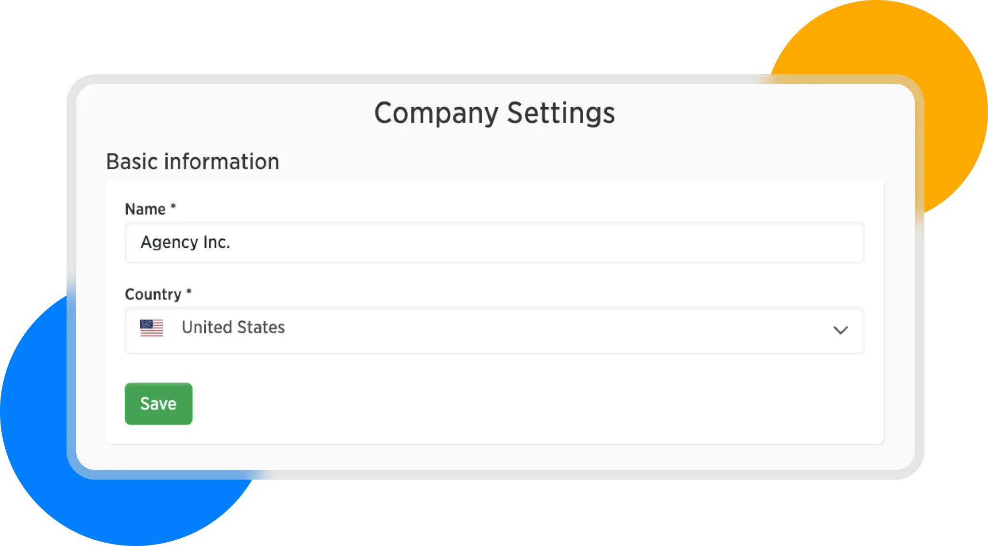The width and height of the screenshot is (988, 546).
Task: Click the "Agency Inc." text in Name field
Action: [185, 242]
